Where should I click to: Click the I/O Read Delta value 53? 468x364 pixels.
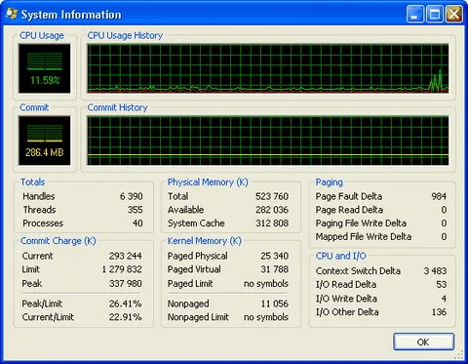(x=442, y=285)
